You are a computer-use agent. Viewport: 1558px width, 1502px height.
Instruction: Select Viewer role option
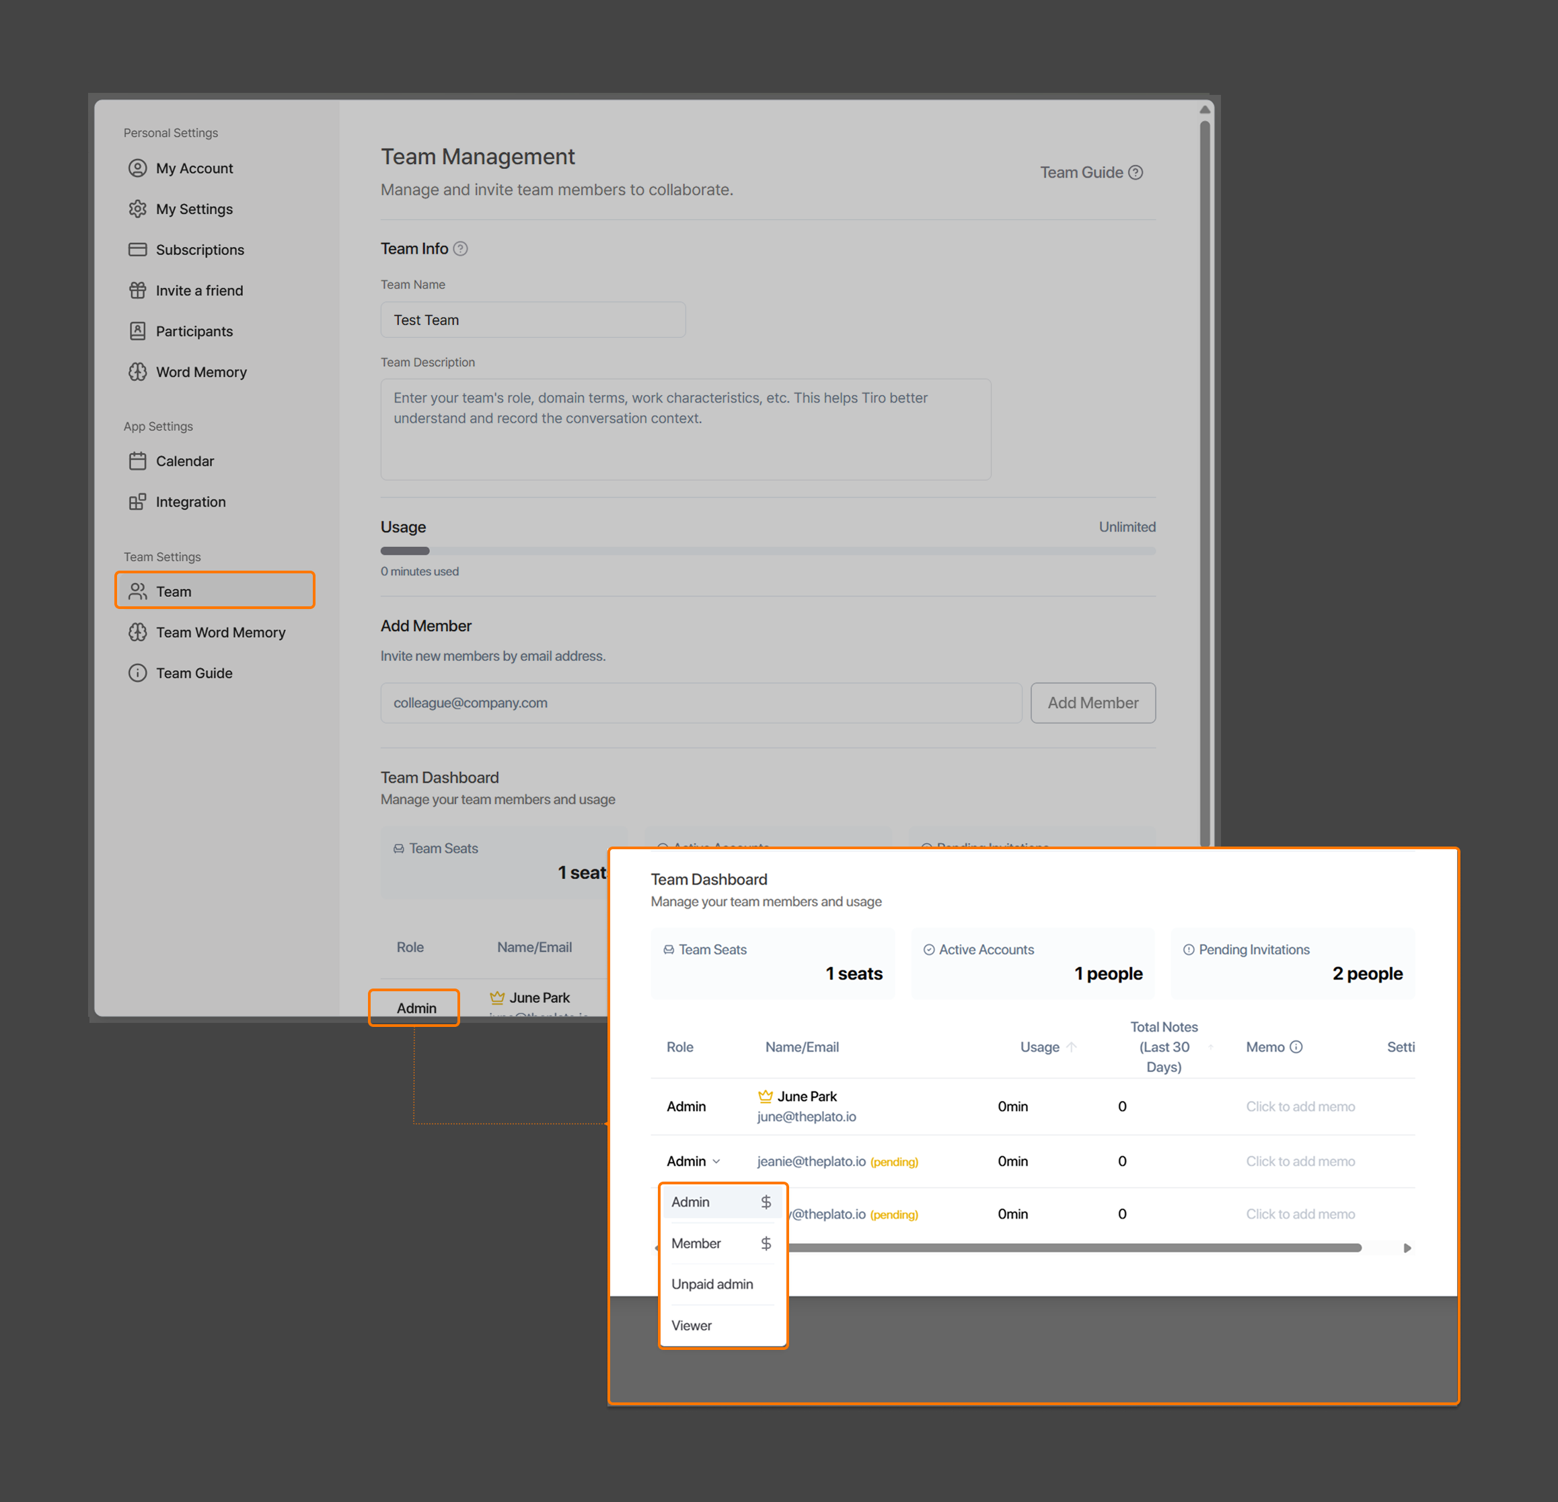coord(692,1326)
